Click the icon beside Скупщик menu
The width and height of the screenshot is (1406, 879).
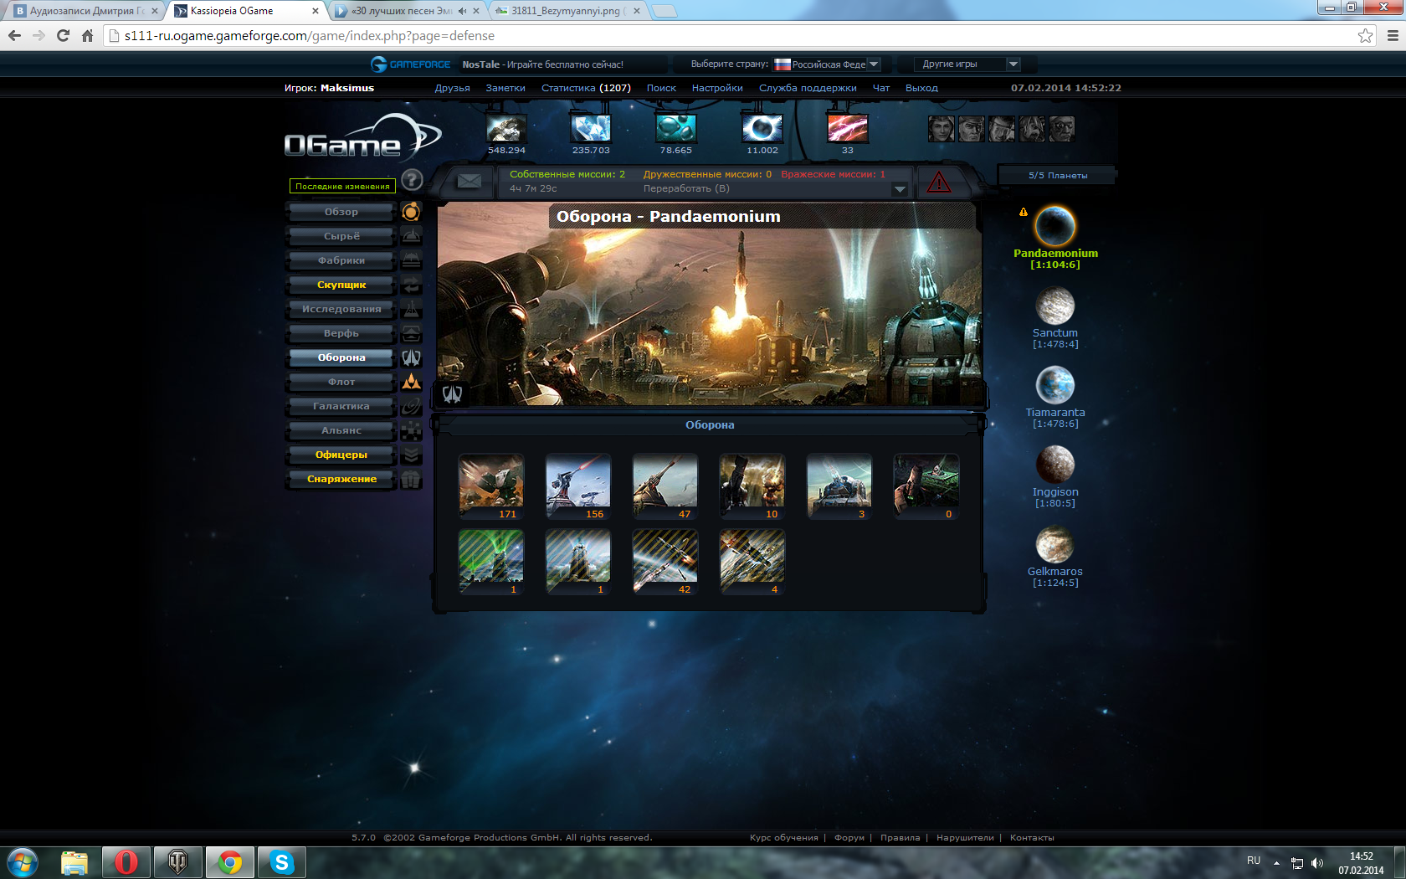[x=411, y=285]
